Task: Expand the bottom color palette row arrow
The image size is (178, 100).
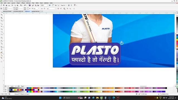Action: pos(4,91)
